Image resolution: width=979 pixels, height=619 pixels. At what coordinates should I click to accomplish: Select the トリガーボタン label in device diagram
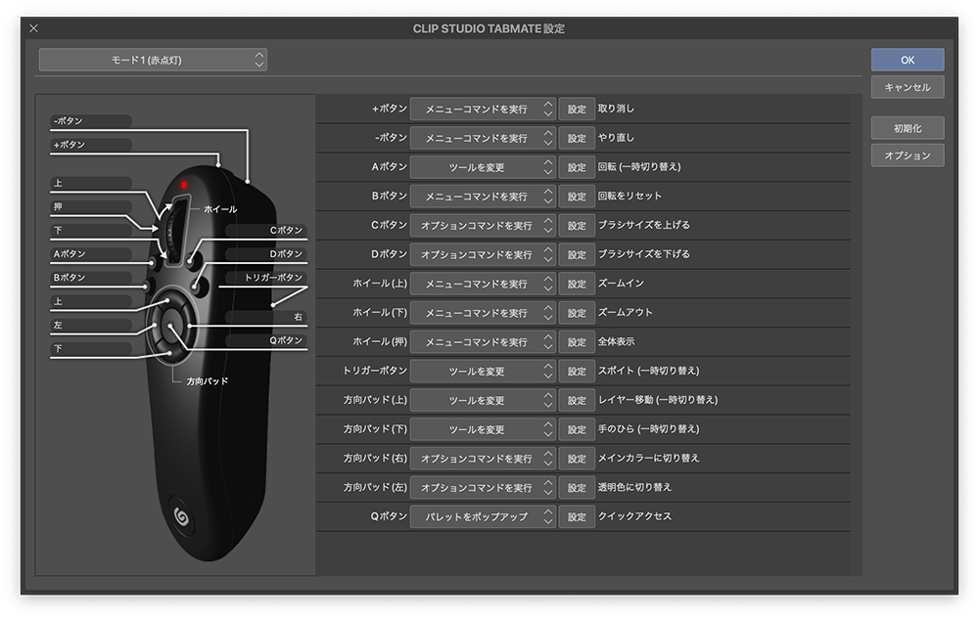click(x=276, y=278)
